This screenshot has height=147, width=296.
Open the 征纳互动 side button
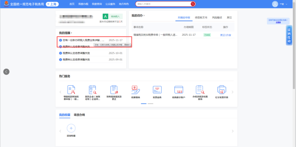tap(289, 35)
